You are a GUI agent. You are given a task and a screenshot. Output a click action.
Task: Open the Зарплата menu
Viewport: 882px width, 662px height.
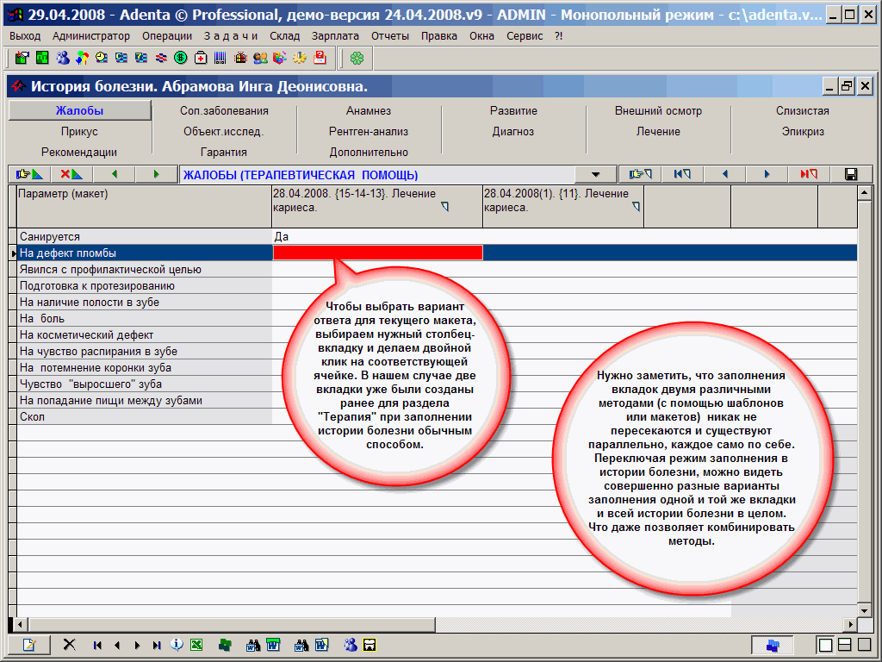point(336,36)
